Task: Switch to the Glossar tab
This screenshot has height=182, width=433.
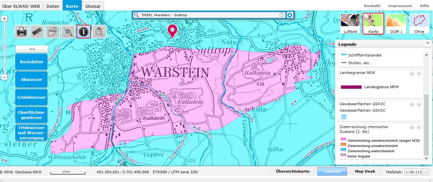Action: coord(93,6)
